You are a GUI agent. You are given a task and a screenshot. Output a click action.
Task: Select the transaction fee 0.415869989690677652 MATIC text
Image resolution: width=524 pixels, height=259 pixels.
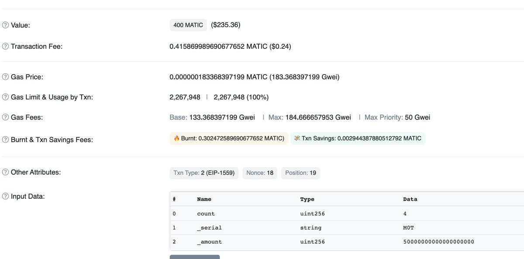click(218, 46)
